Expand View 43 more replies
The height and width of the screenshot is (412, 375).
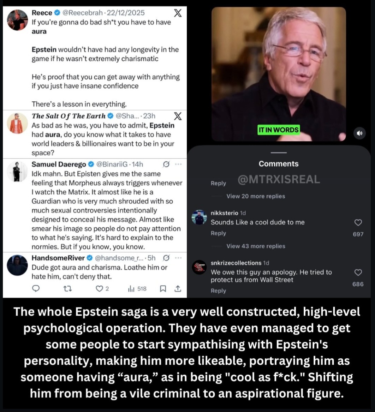point(256,246)
